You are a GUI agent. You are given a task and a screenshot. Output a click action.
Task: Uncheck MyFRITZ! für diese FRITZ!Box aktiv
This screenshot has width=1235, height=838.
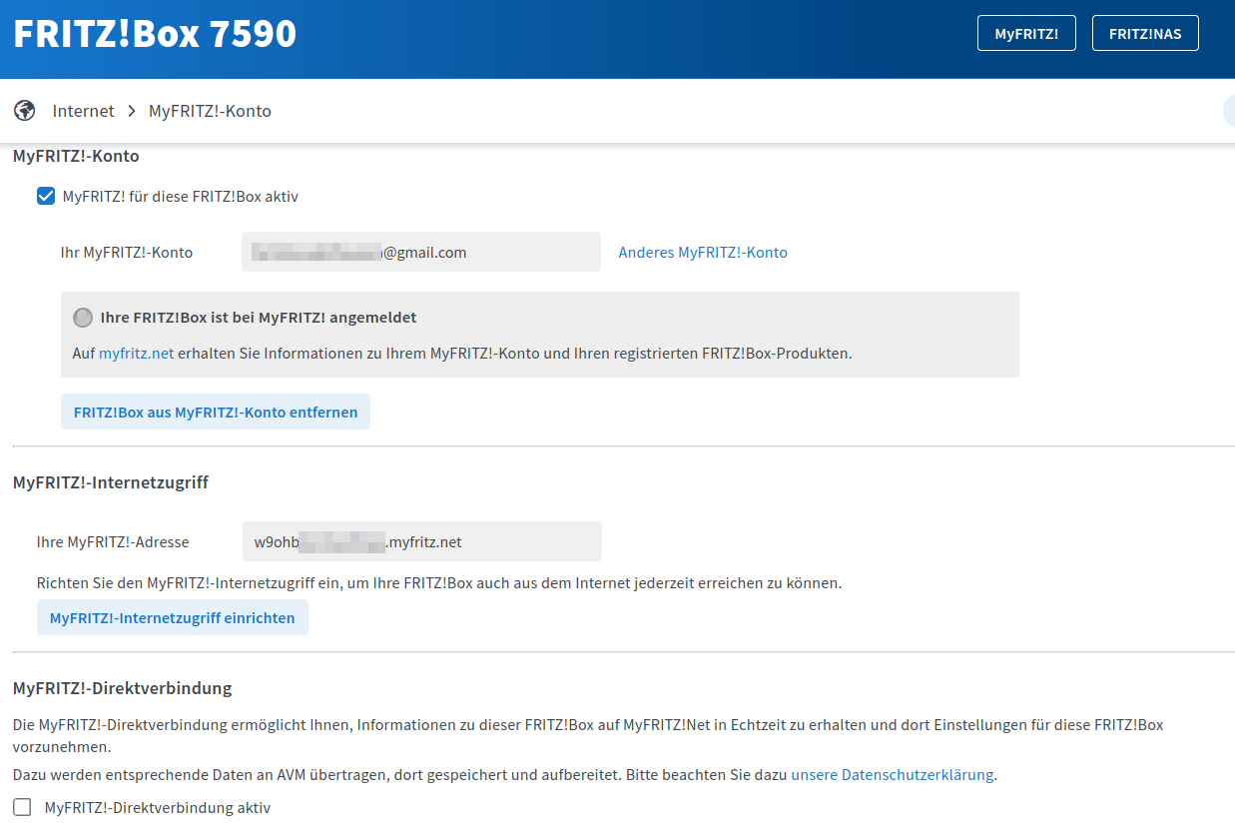pyautogui.click(x=46, y=196)
